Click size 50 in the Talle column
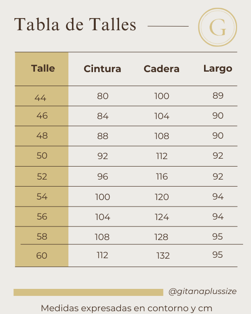Viewport: 251px width, 314px height. tap(42, 156)
